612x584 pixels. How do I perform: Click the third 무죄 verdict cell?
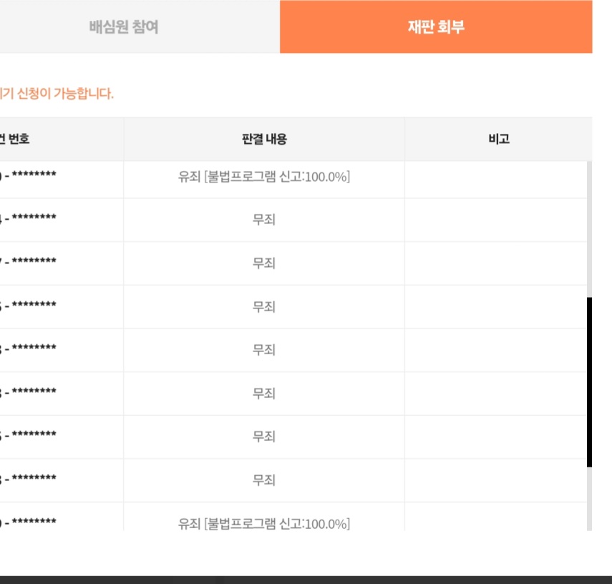(264, 306)
